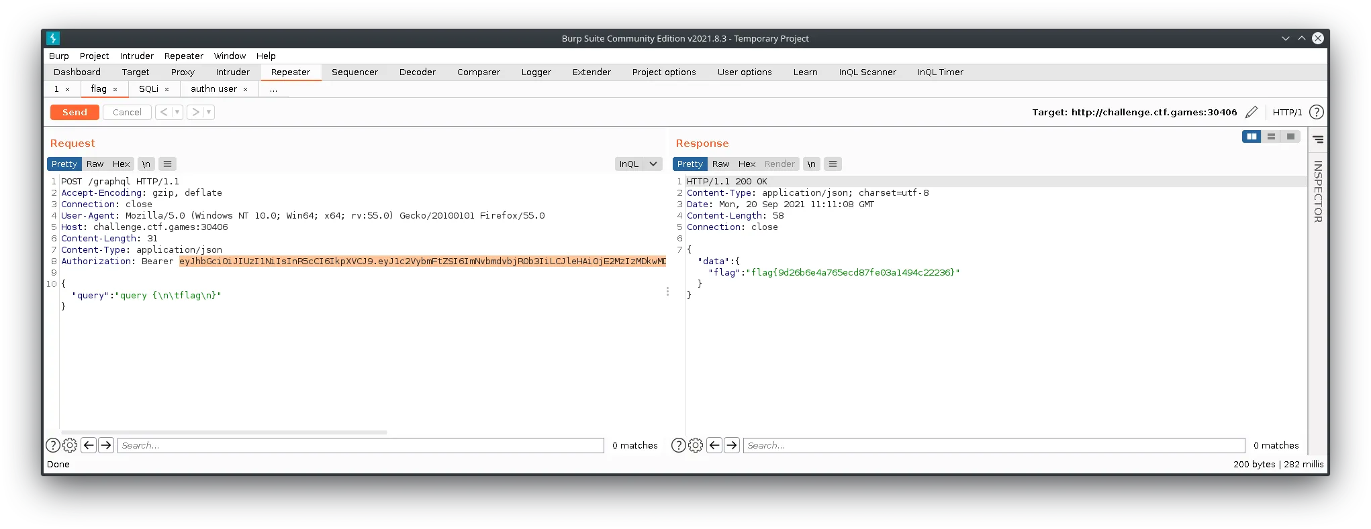
Task: Jump to next match in Response search
Action: click(x=732, y=445)
